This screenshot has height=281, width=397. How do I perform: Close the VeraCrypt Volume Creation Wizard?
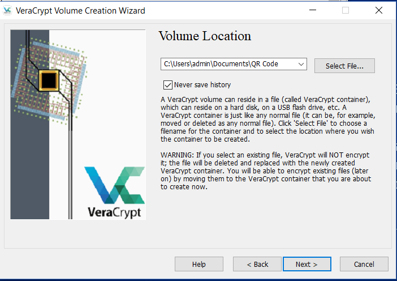[378, 10]
